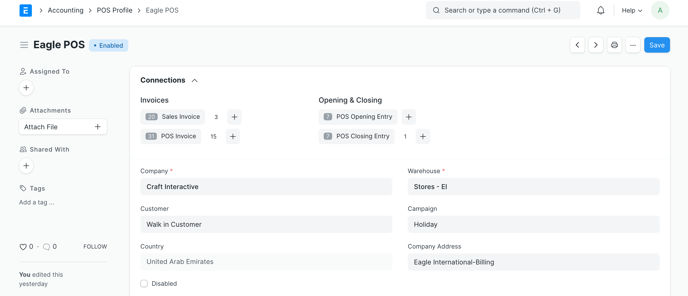Click the print icon button
The width and height of the screenshot is (688, 296).
pos(614,45)
